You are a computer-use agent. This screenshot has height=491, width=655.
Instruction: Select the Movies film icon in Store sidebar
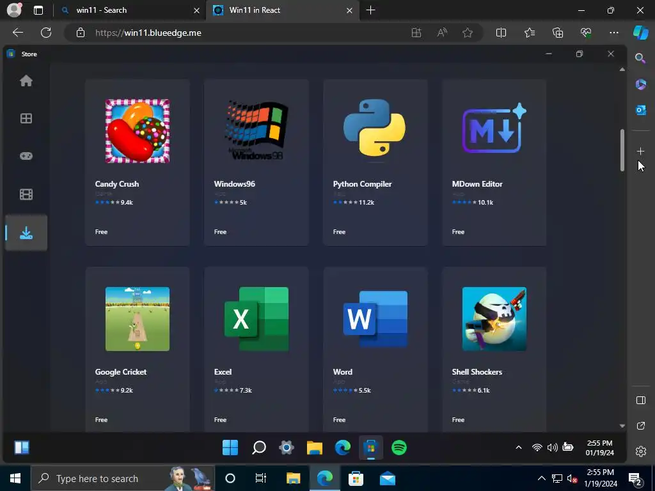[26, 194]
